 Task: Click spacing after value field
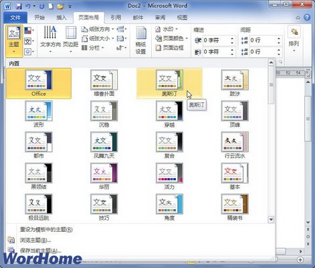(x=263, y=52)
